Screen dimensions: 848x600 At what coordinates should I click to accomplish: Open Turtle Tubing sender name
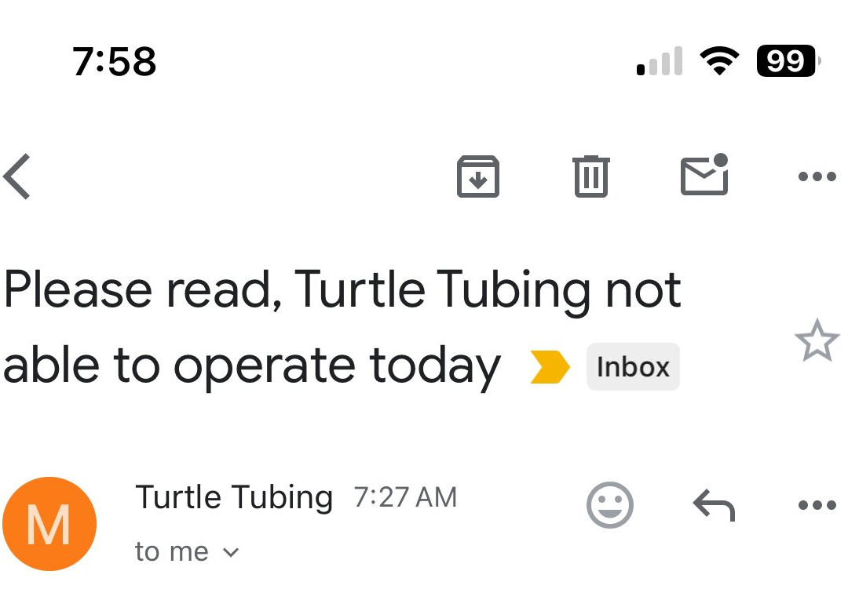[x=234, y=496]
